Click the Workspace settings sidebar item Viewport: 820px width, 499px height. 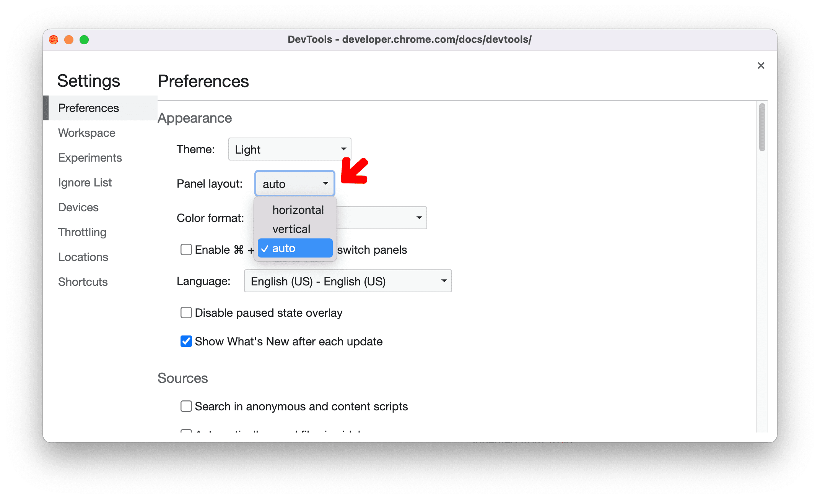click(x=86, y=132)
